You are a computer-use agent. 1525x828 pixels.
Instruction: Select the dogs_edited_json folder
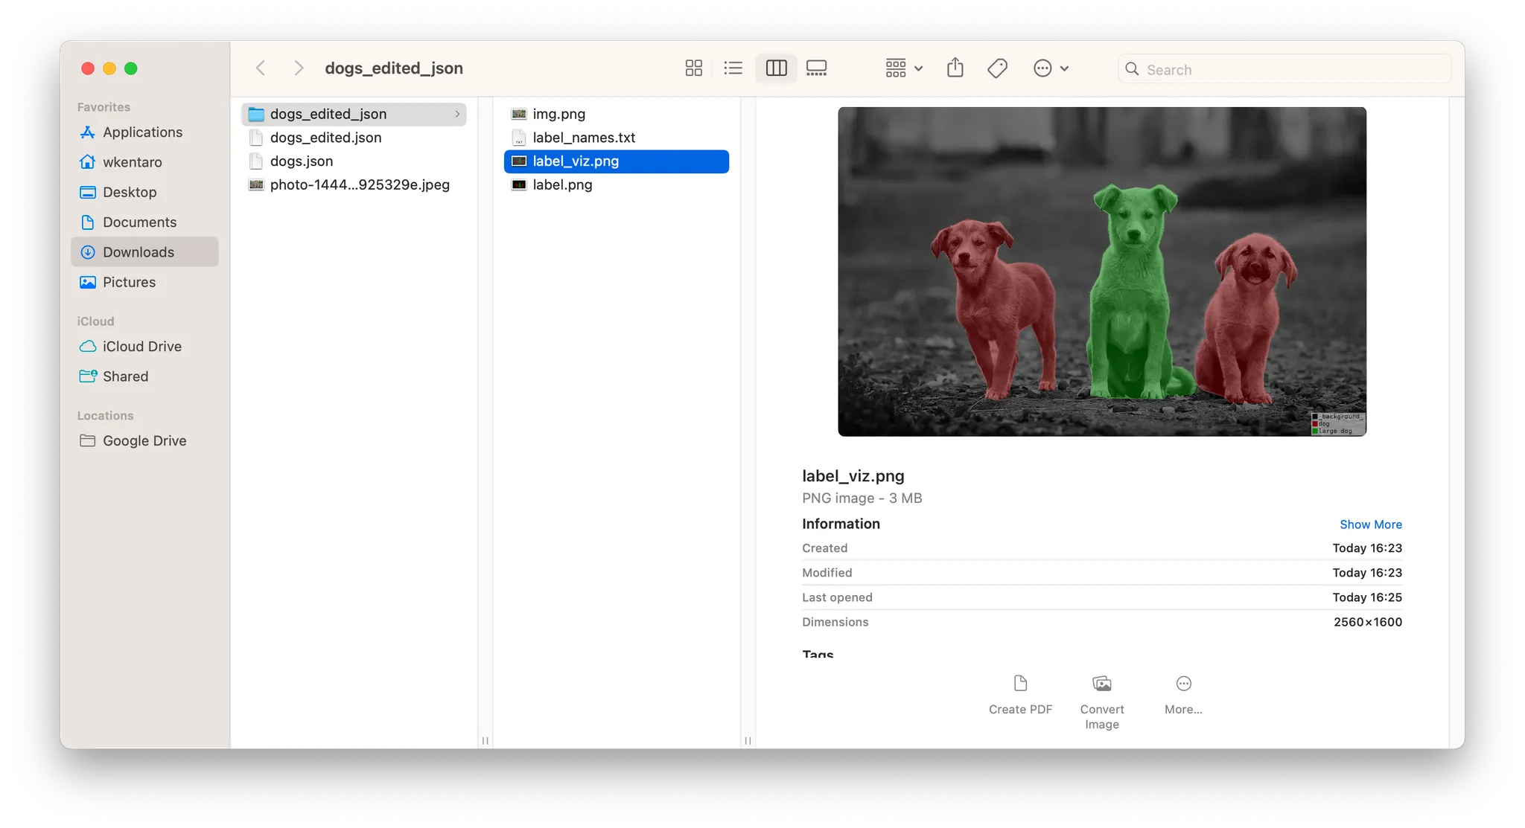pos(354,114)
